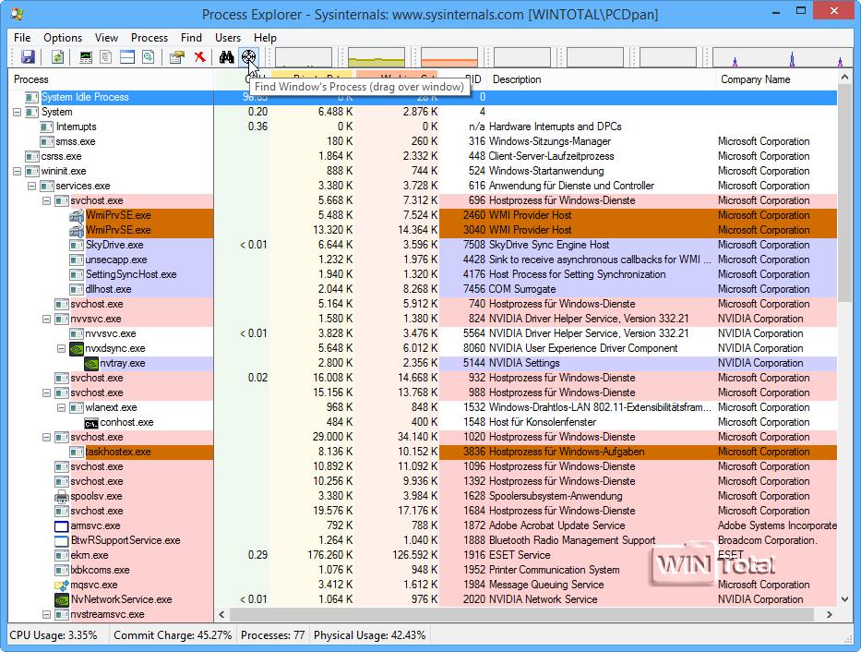The width and height of the screenshot is (861, 652).
Task: Open the Process menu
Action: pos(149,38)
